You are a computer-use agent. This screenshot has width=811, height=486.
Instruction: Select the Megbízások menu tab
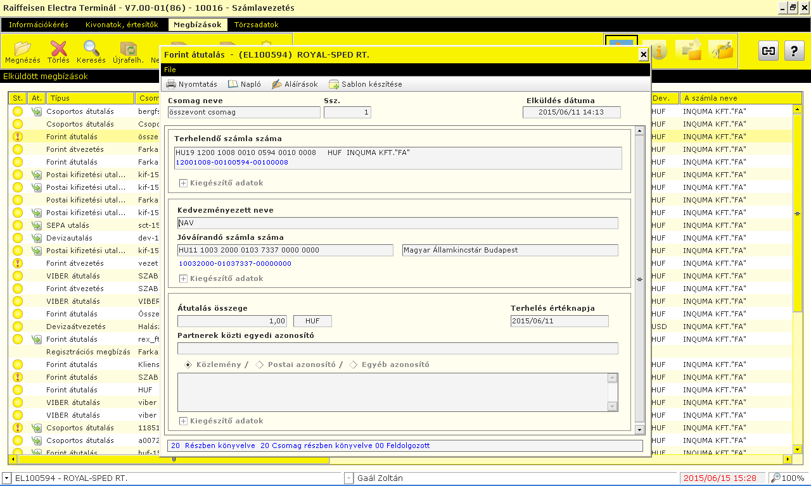pyautogui.click(x=197, y=25)
